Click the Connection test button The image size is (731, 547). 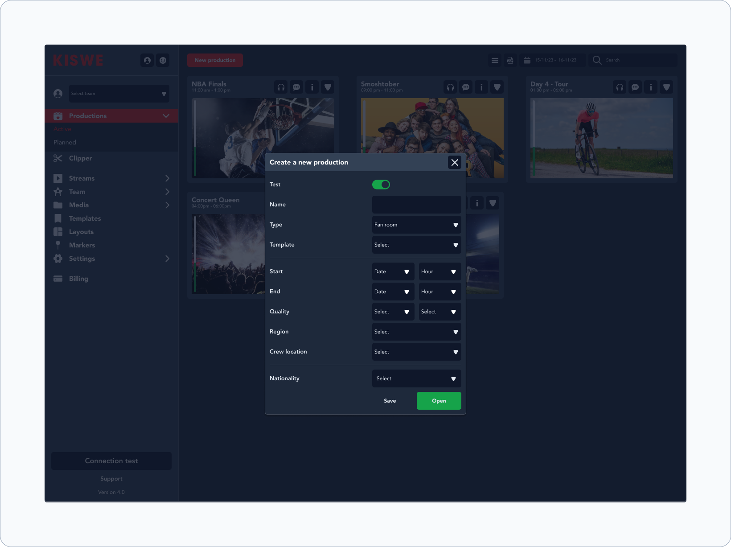pyautogui.click(x=111, y=461)
